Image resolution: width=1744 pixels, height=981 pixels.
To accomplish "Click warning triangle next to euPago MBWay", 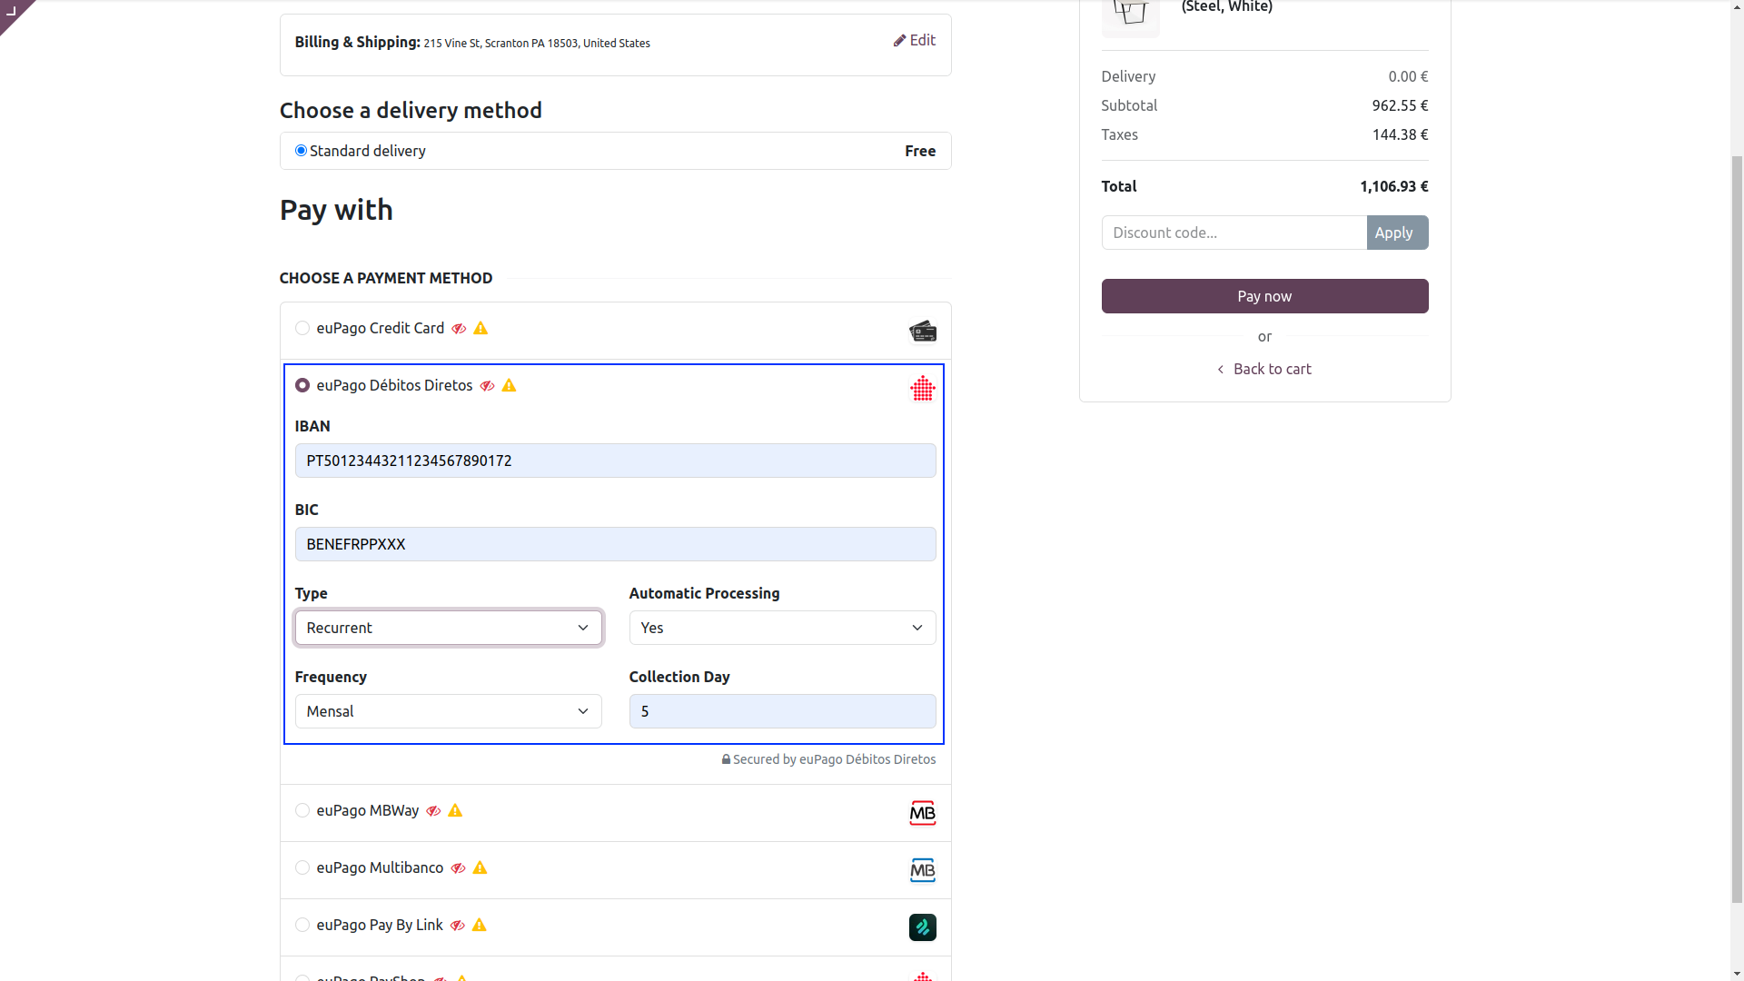I will coord(455,810).
